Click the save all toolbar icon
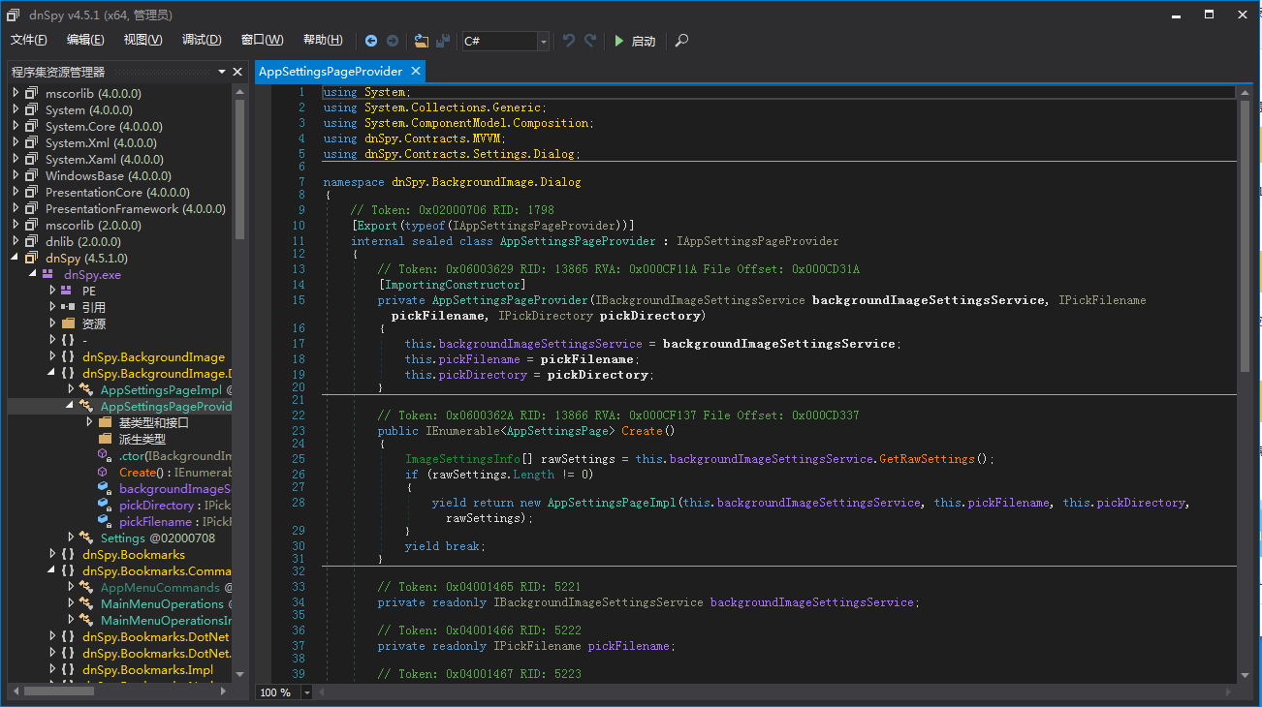 click(x=443, y=41)
